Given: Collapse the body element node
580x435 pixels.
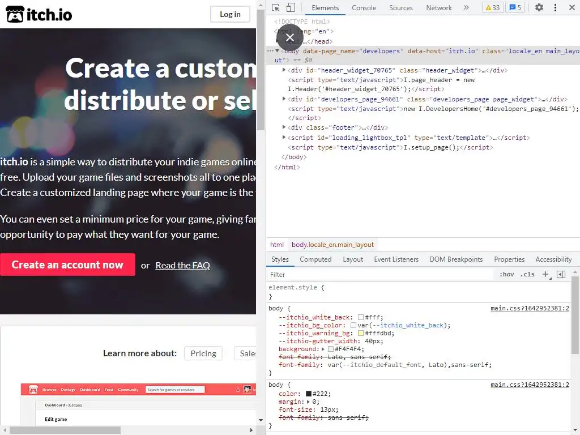Looking at the screenshot, I should pos(277,50).
